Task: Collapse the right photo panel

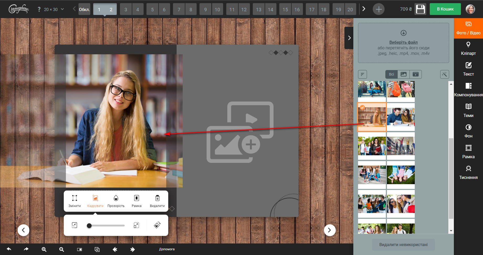Action: point(349,38)
